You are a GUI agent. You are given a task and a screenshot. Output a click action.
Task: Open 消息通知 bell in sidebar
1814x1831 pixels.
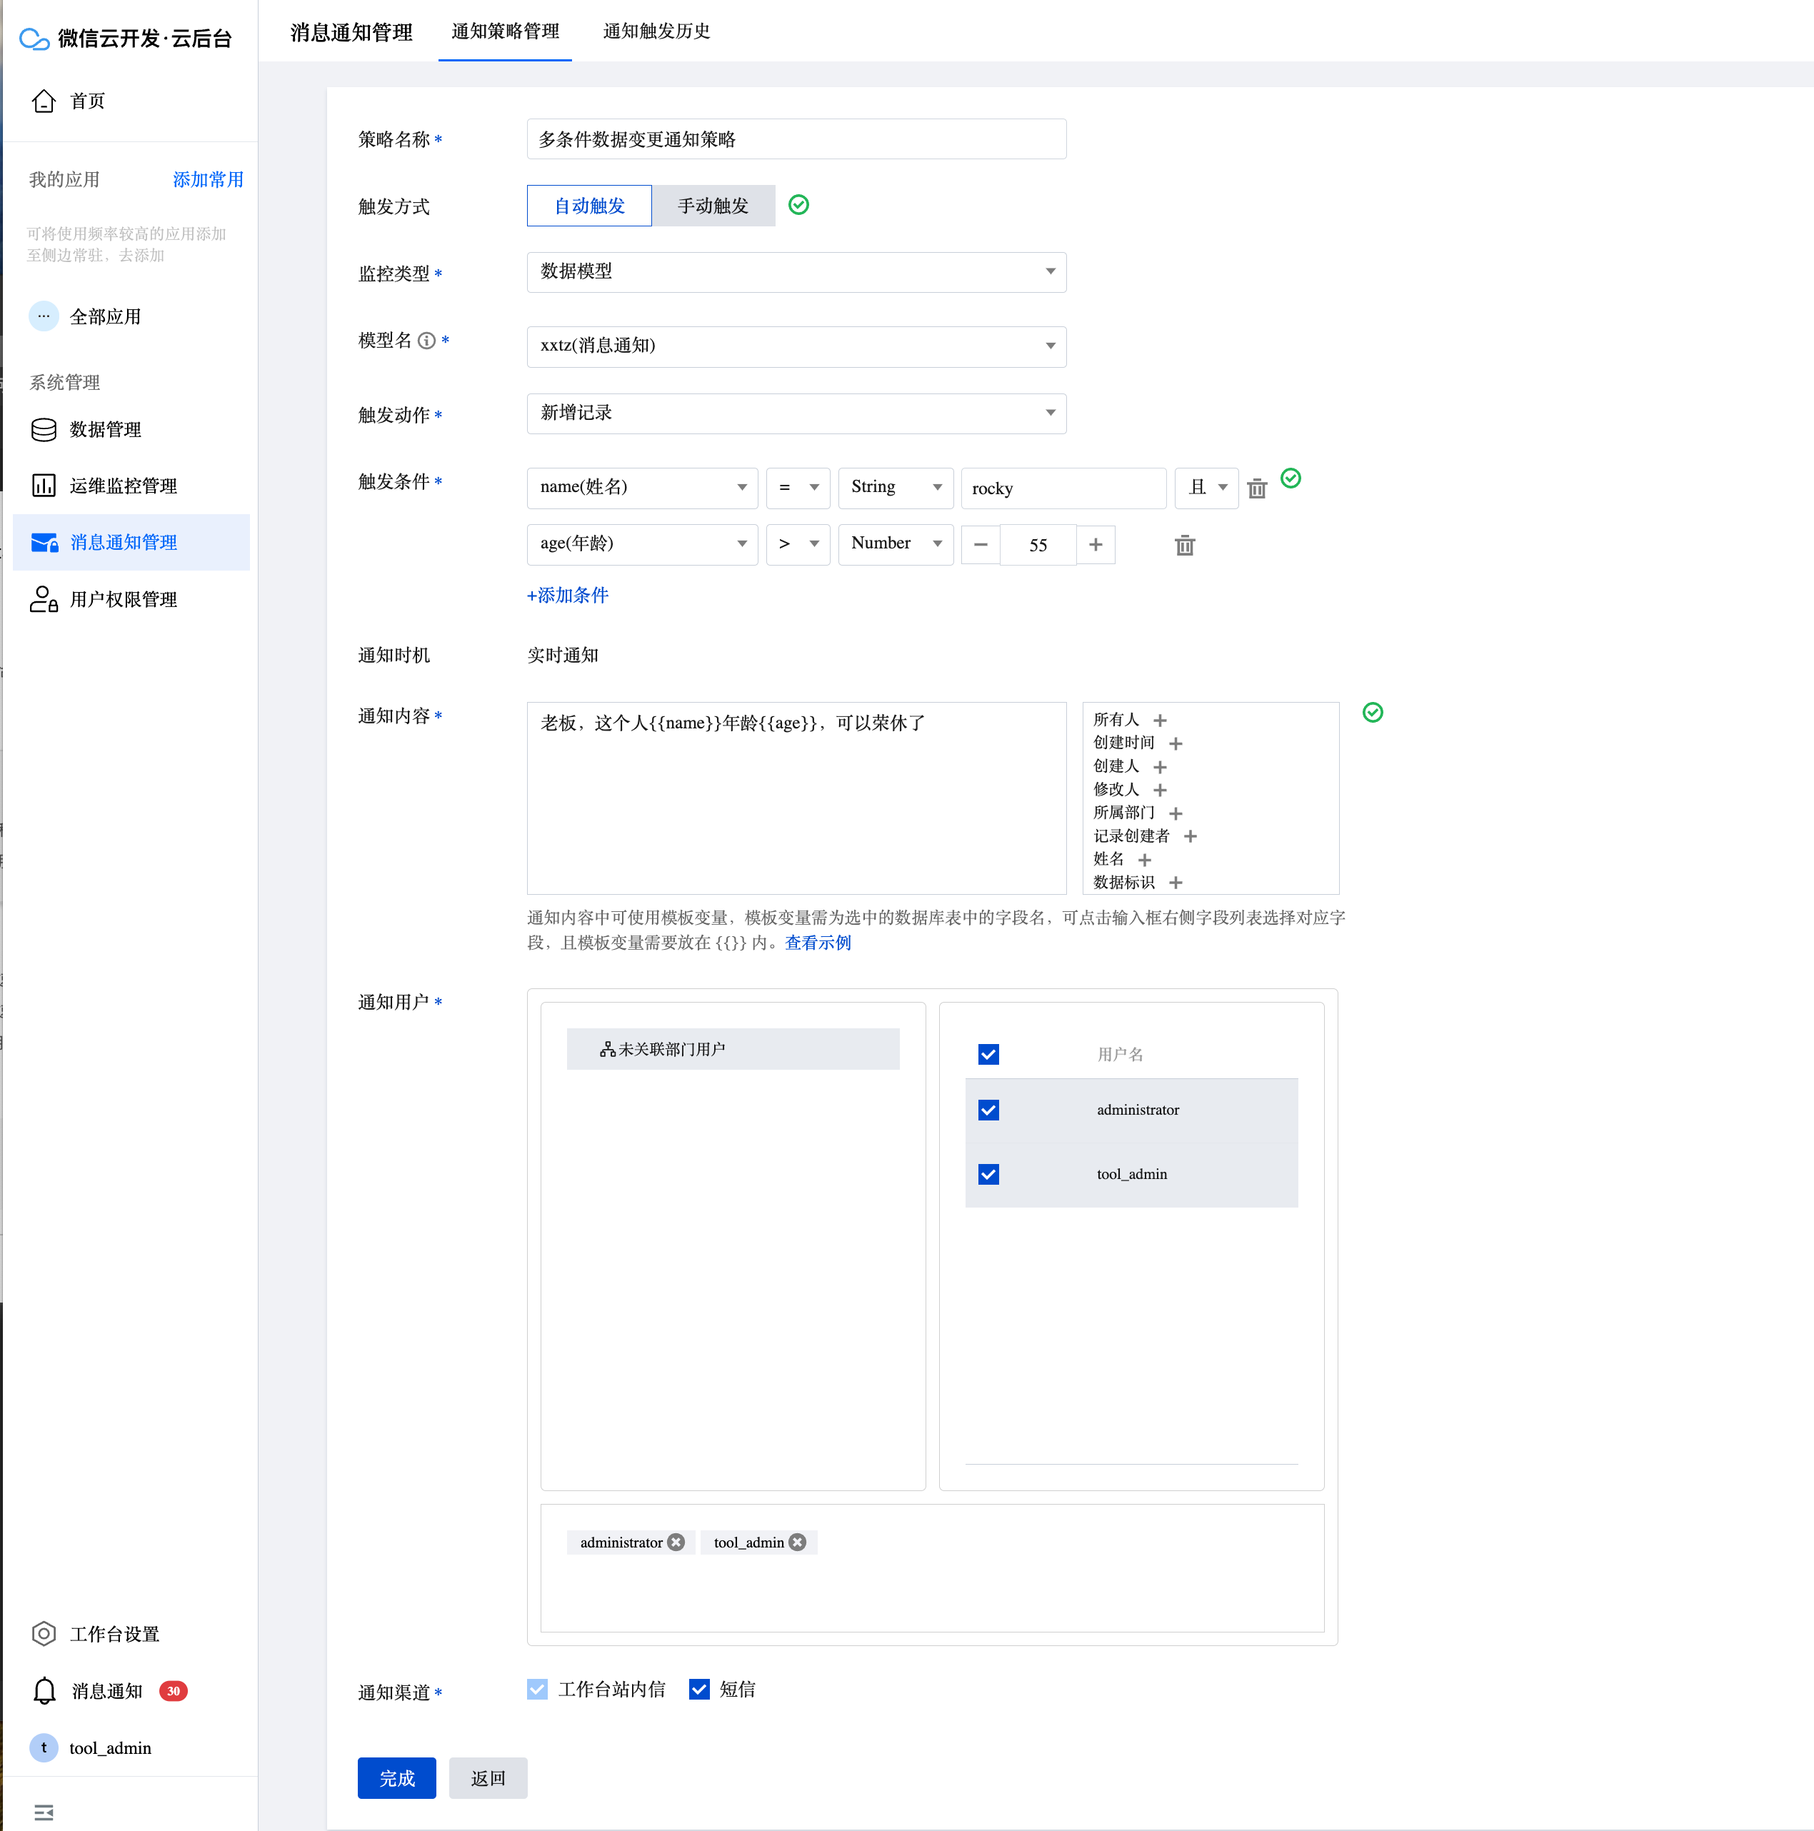pyautogui.click(x=44, y=1691)
